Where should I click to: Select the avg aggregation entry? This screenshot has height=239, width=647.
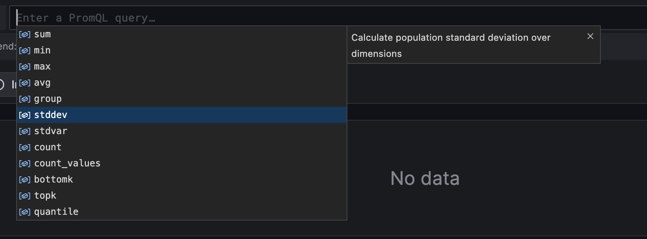[42, 83]
